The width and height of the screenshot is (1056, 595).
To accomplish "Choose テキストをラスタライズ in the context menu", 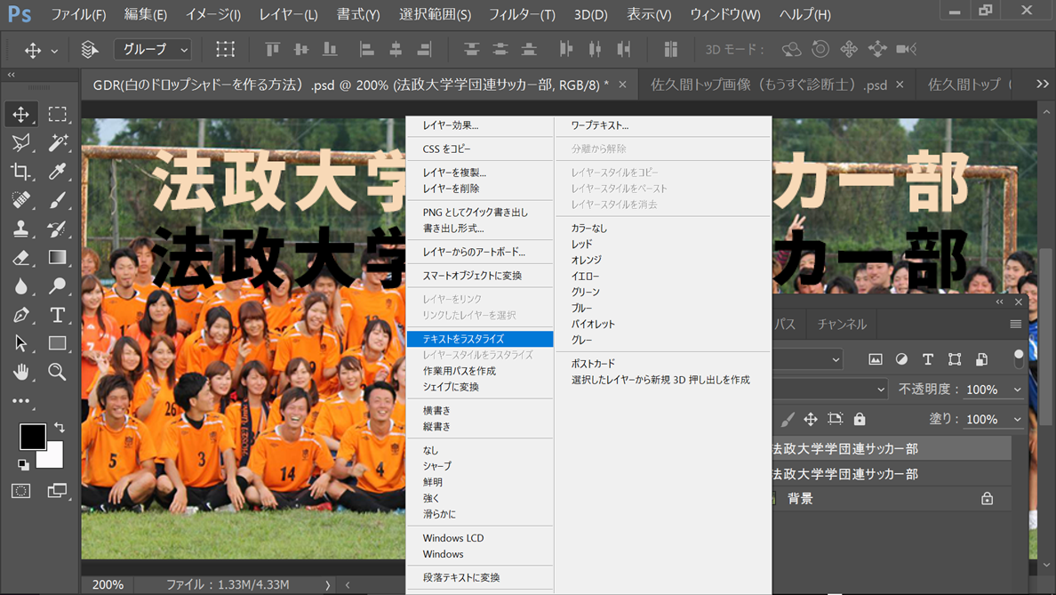I will [480, 339].
